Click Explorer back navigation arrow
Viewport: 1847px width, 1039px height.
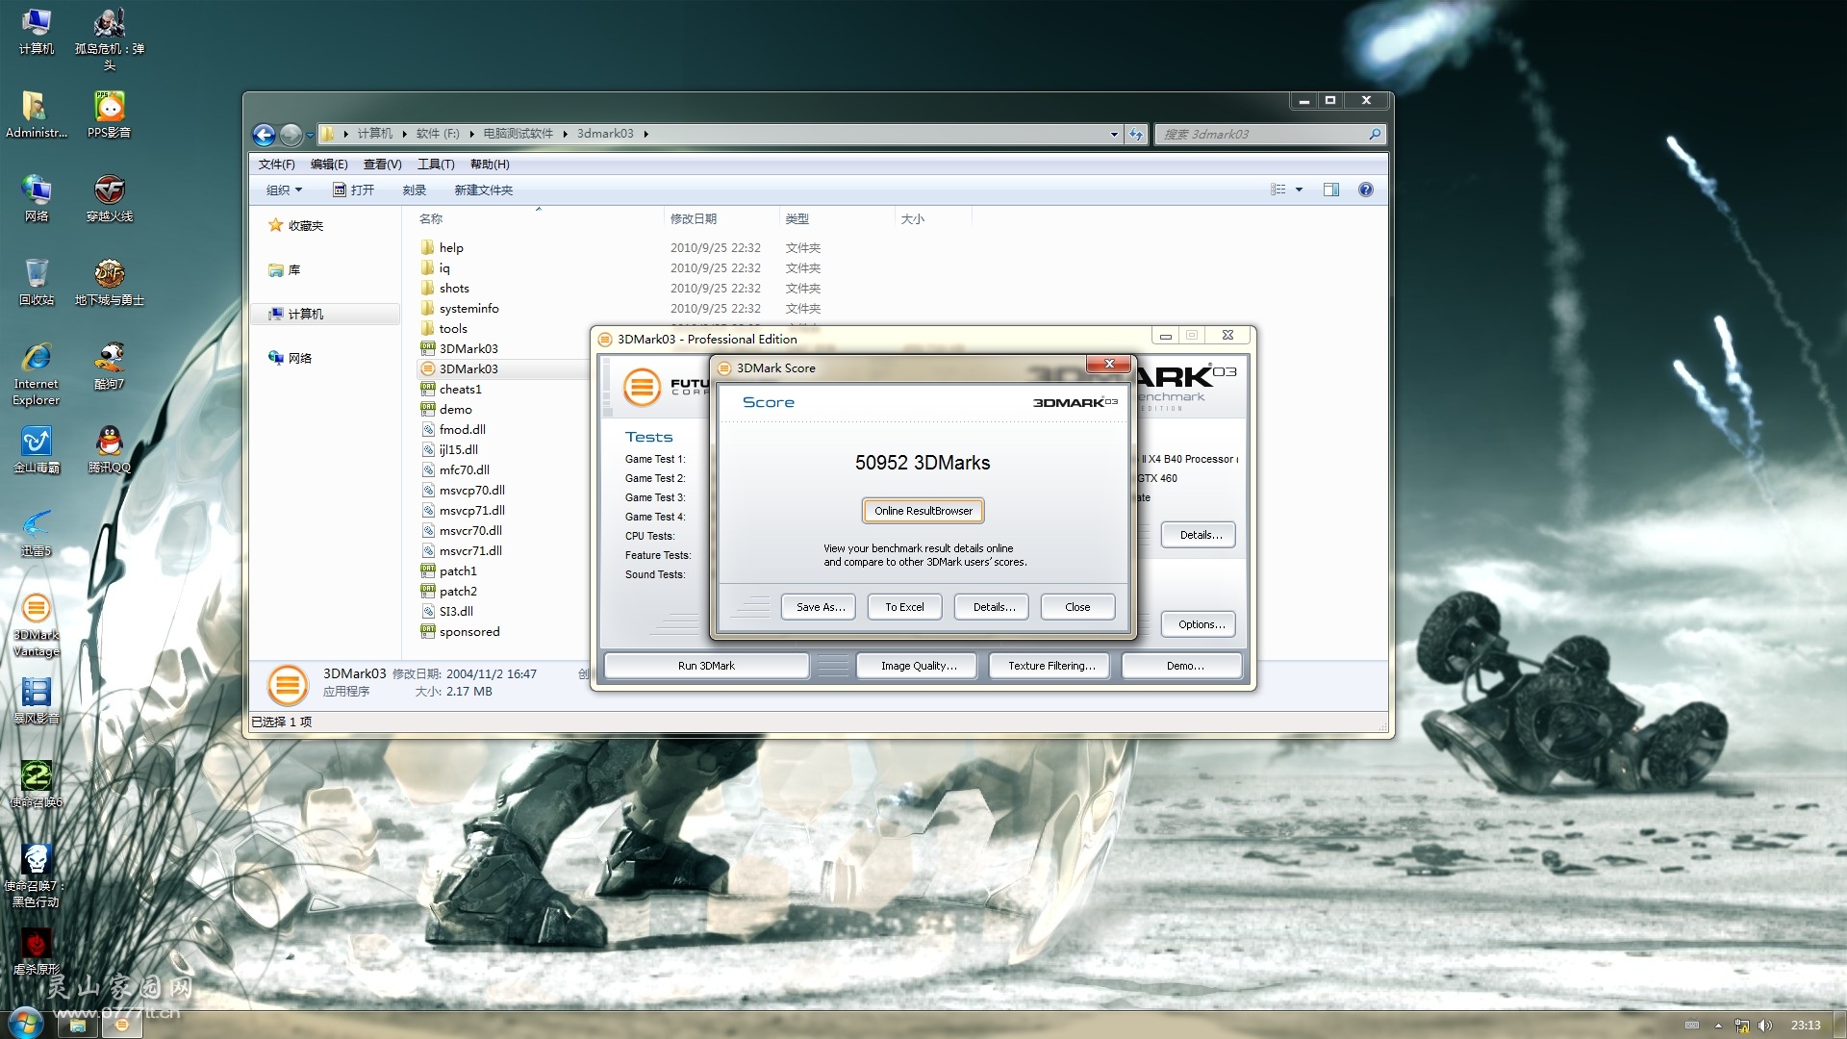tap(264, 135)
